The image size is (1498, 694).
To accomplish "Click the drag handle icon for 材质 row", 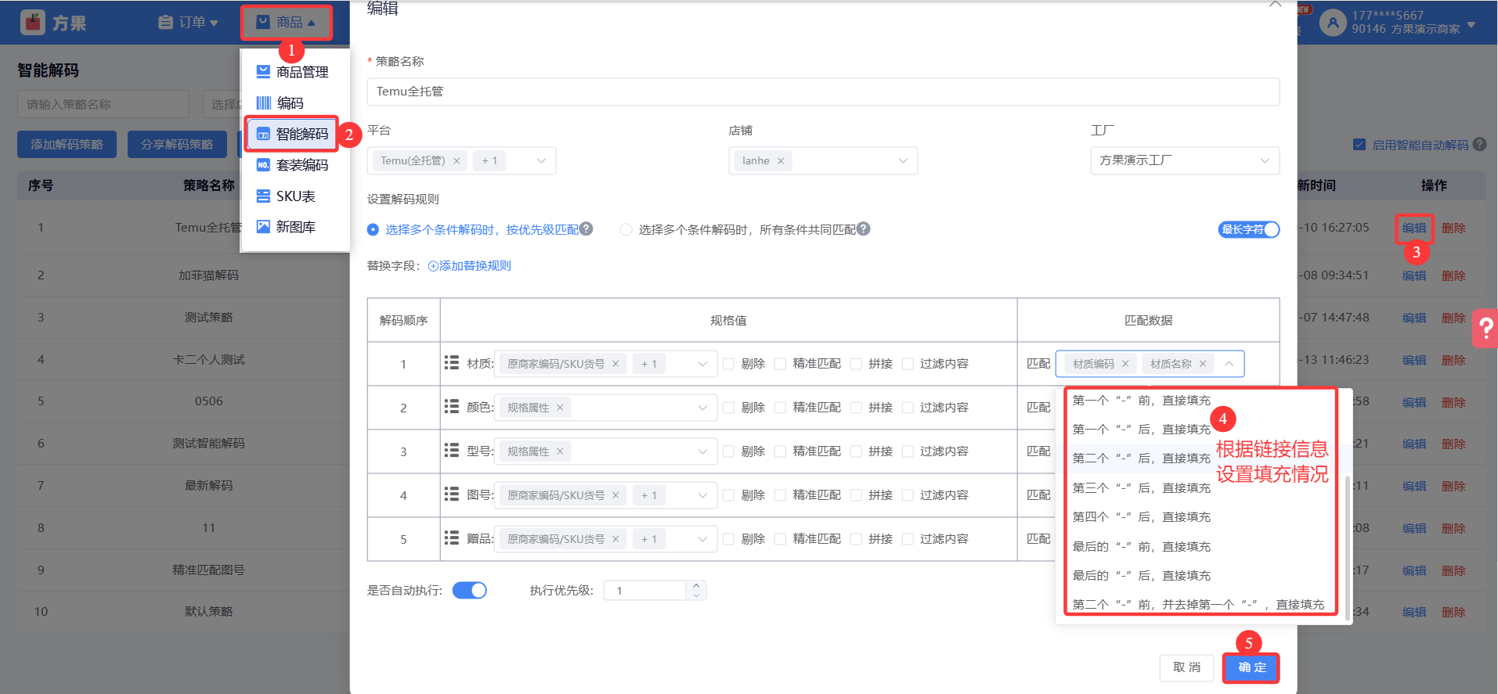I will click(x=451, y=363).
